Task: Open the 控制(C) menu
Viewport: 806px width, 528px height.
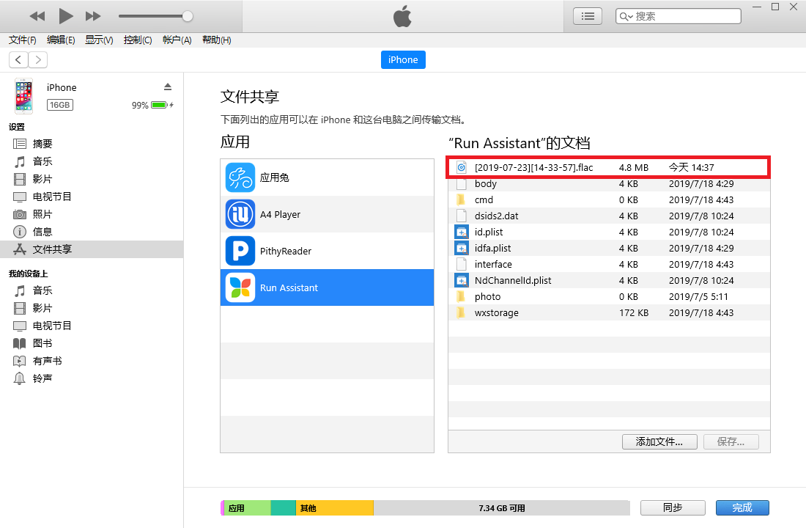Action: [138, 40]
